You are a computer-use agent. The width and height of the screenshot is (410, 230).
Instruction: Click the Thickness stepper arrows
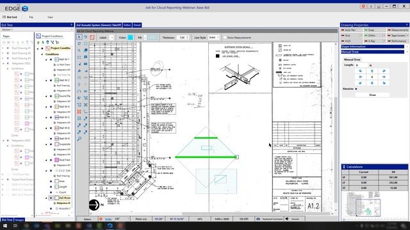[187, 38]
